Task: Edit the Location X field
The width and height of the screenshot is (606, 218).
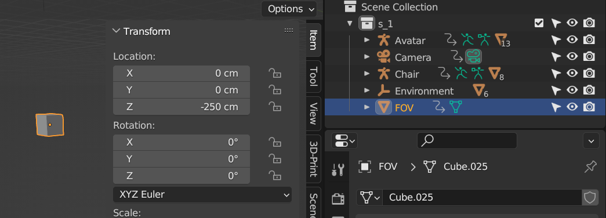Action: (x=182, y=74)
